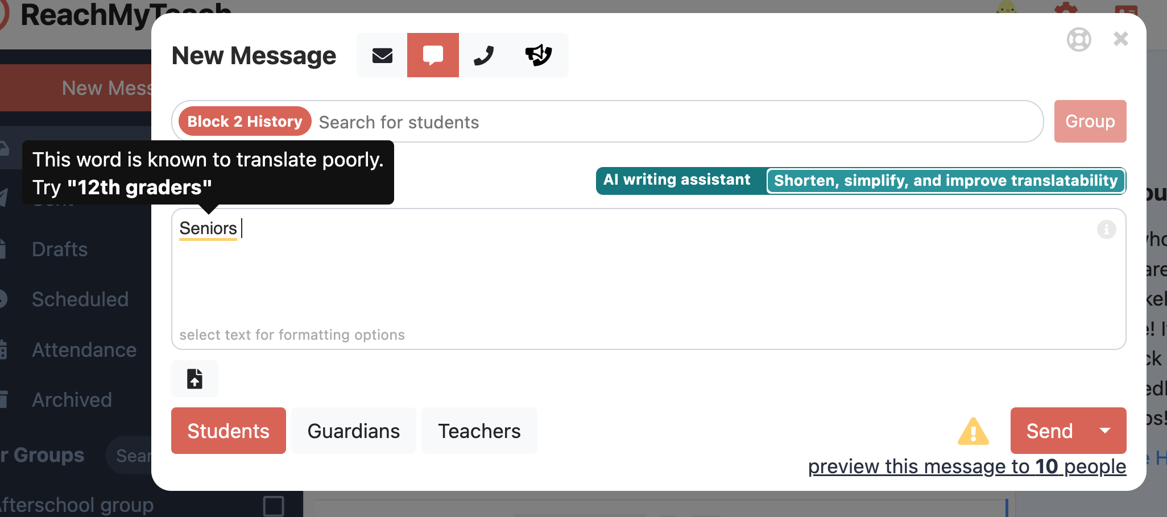The image size is (1167, 517).
Task: Click the Group button
Action: tap(1090, 121)
